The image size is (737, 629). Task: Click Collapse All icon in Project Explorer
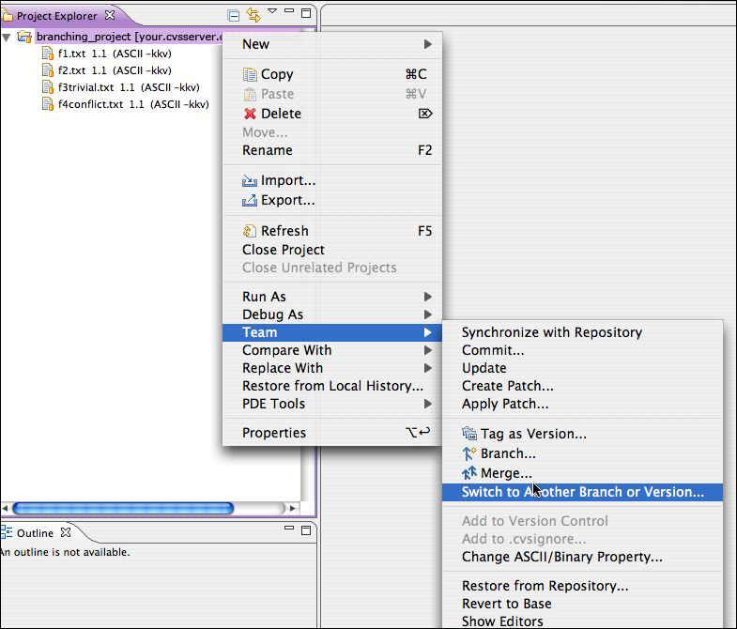tap(234, 14)
